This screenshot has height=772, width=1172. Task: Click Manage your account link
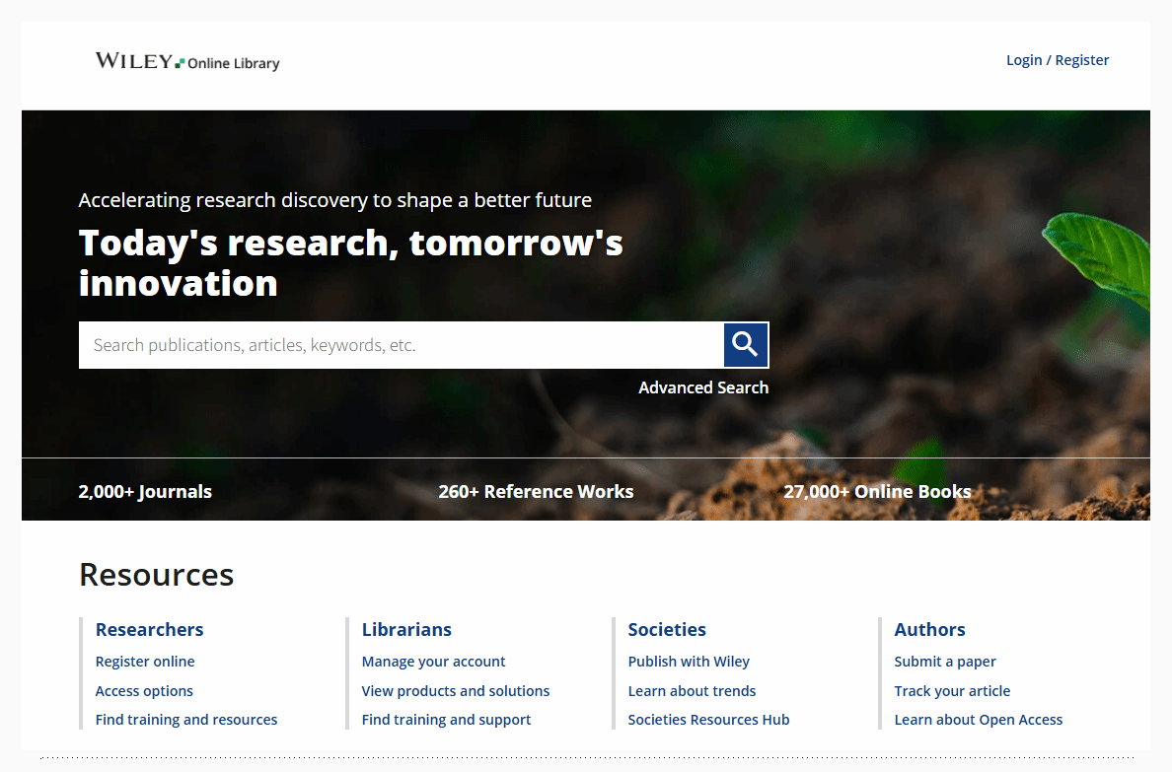tap(433, 662)
